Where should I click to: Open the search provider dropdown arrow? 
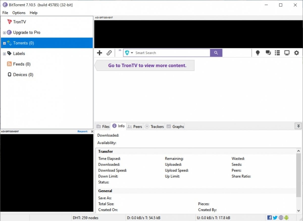(x=132, y=53)
